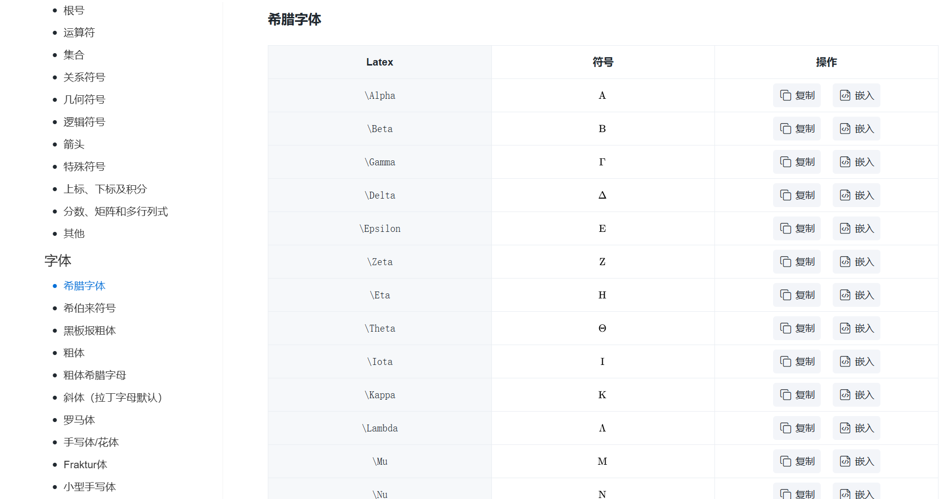Click the copy button for \Kappa
The width and height of the screenshot is (945, 499).
pyautogui.click(x=797, y=395)
